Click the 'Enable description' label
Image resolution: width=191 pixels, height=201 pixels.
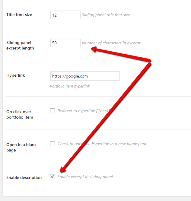tap(24, 177)
